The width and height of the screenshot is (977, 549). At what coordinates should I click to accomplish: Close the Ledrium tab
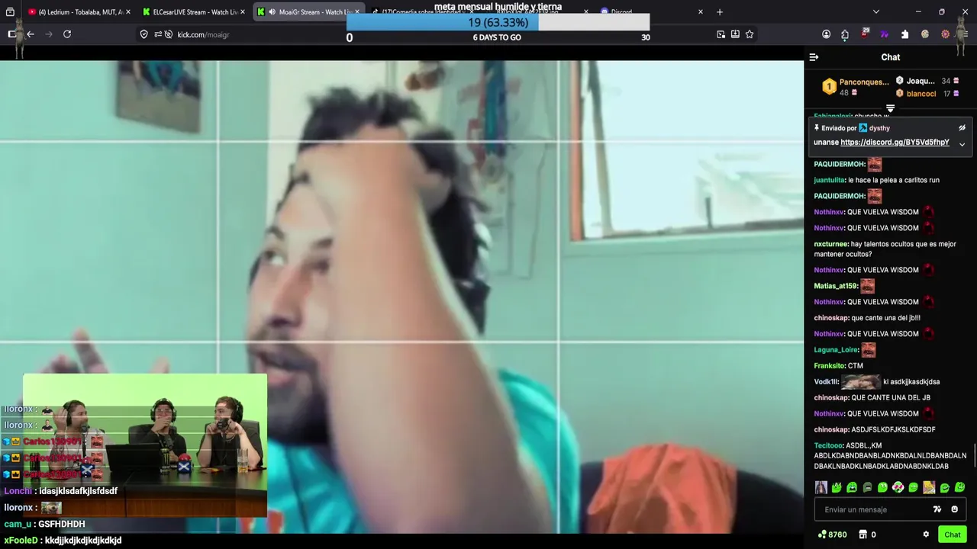pos(127,12)
